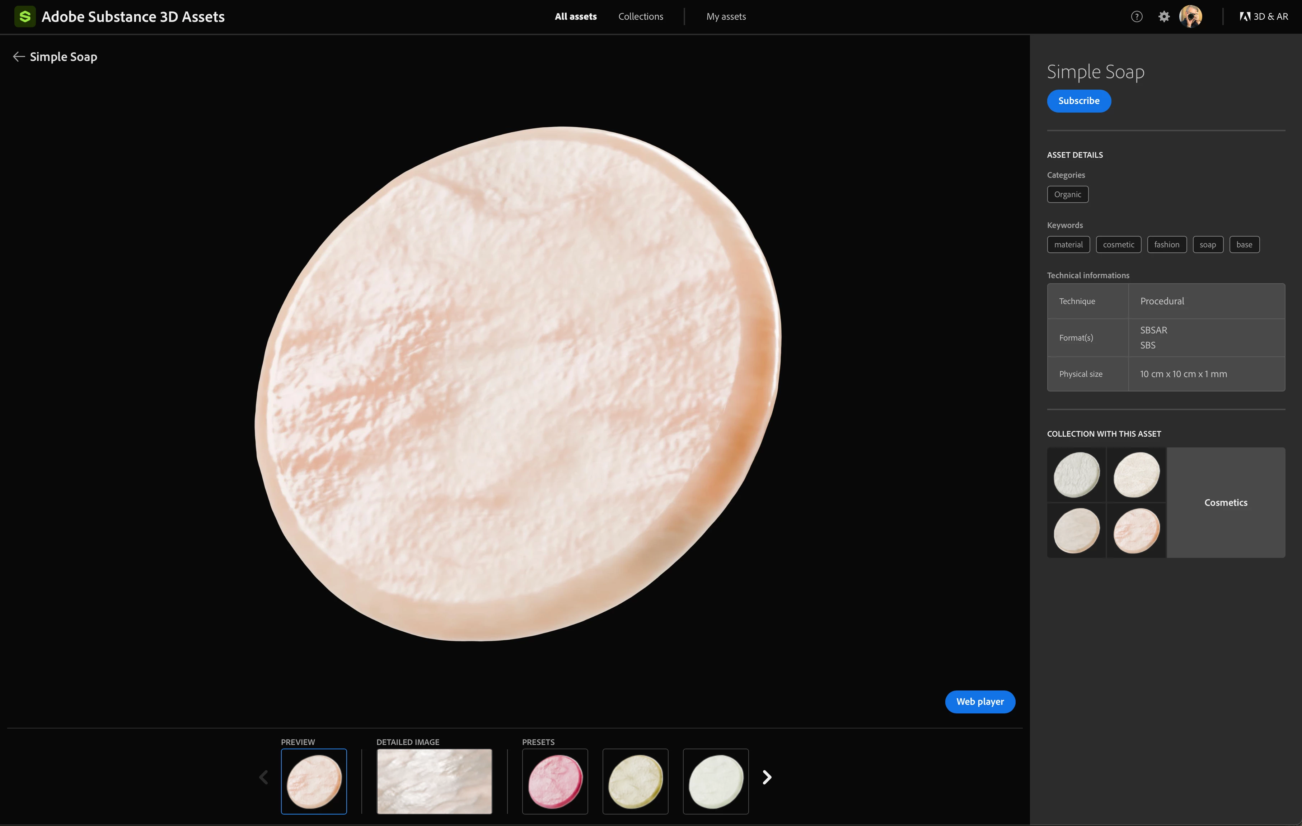This screenshot has width=1302, height=826.
Task: Open the All assets tab
Action: (575, 17)
